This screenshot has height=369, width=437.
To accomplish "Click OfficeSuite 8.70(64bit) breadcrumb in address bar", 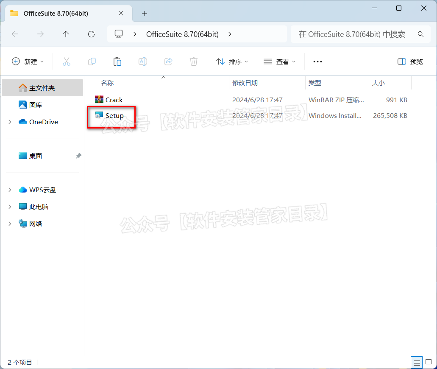I will (182, 34).
